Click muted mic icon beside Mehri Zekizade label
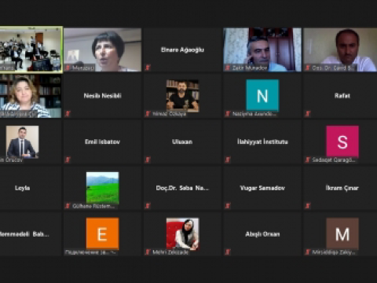 tap(148, 252)
